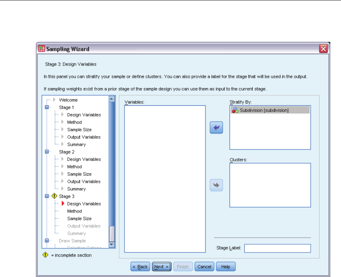Click the Stage Label input field
Screen dimensions: 341x277
(277, 248)
